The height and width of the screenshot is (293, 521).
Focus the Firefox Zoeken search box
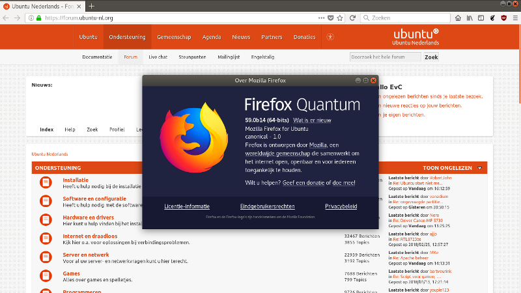(405, 18)
